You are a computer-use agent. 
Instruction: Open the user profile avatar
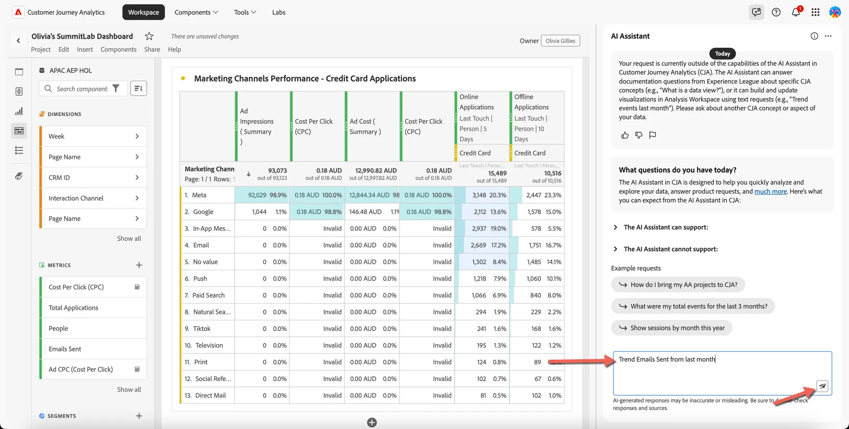point(835,12)
